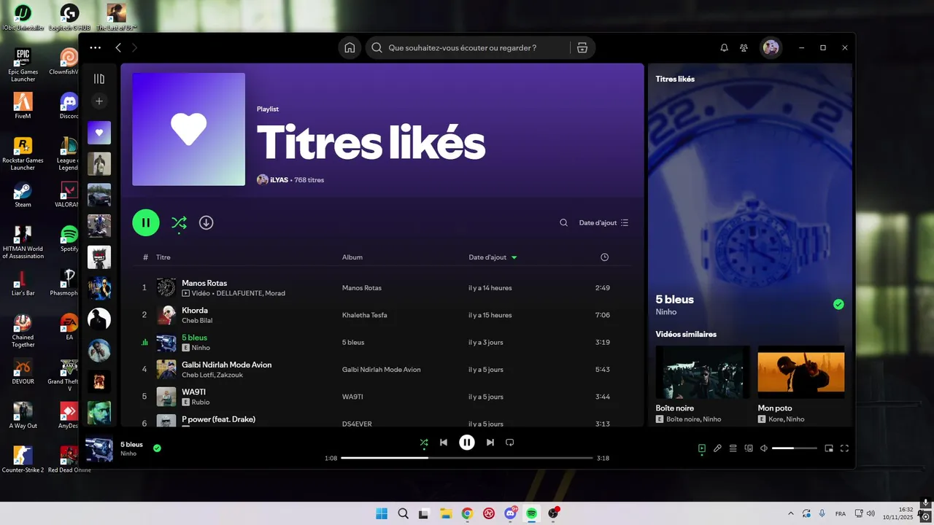Toggle shuffle beside green pause button

click(179, 223)
